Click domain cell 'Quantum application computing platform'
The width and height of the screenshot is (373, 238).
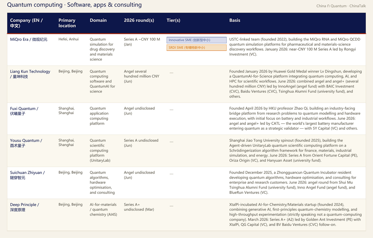[99, 116]
